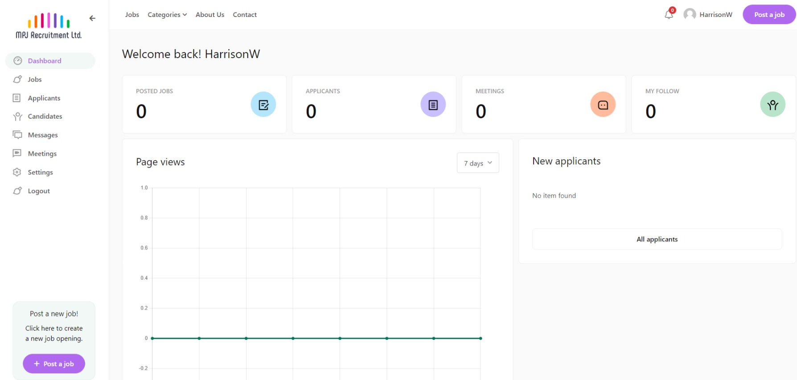Open Jobs in the top navigation
The width and height of the screenshot is (797, 380).
tap(132, 15)
